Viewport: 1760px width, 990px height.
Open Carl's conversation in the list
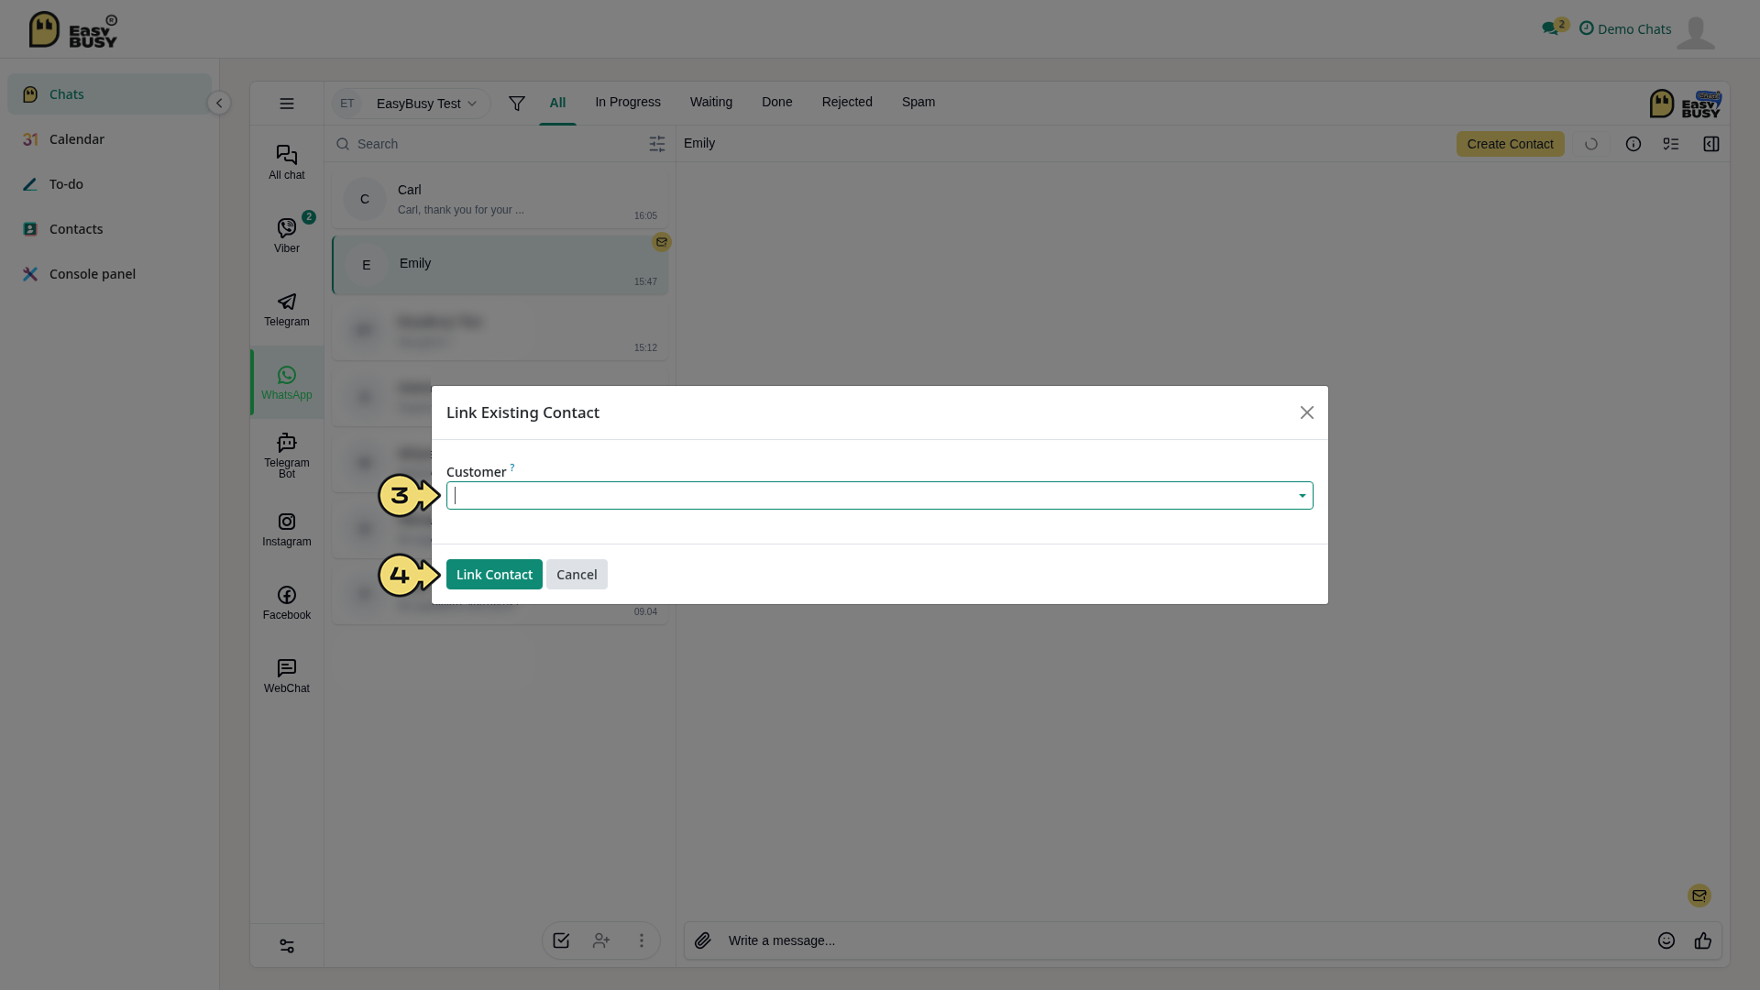click(x=500, y=199)
